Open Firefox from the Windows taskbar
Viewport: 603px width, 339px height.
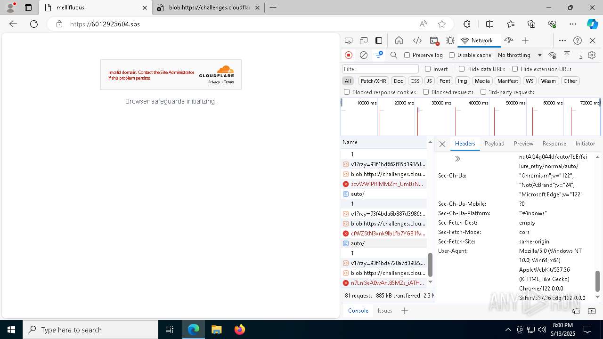tap(240, 330)
